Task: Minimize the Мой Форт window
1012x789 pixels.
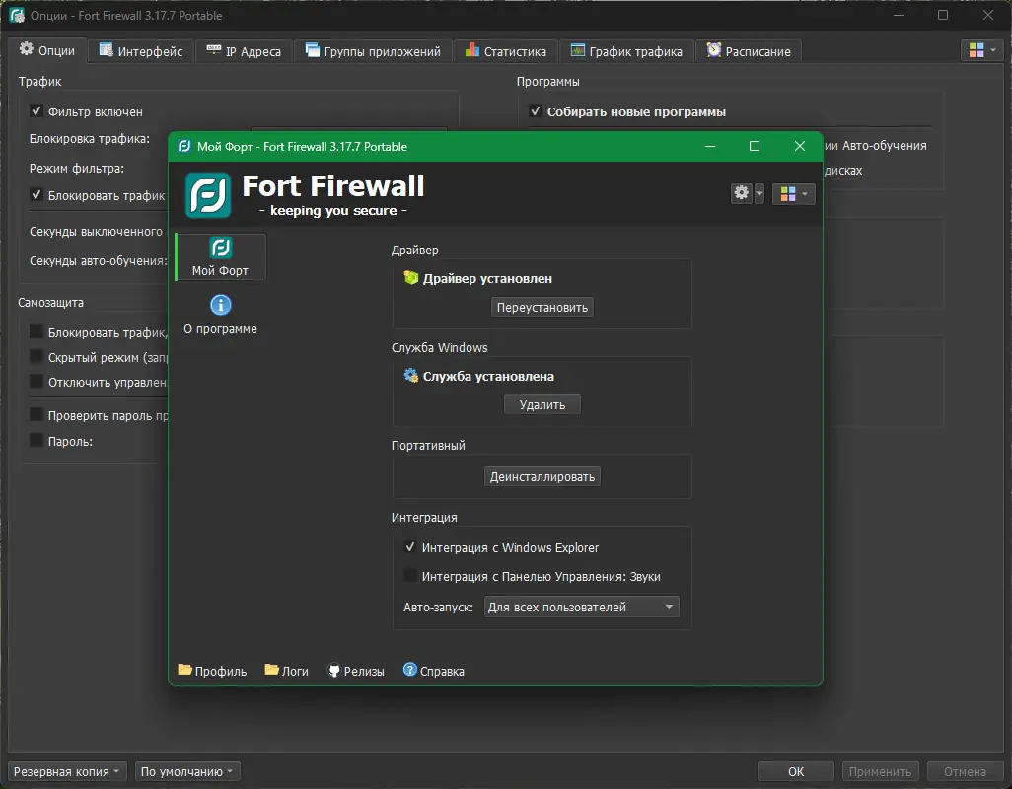Action: click(x=710, y=146)
